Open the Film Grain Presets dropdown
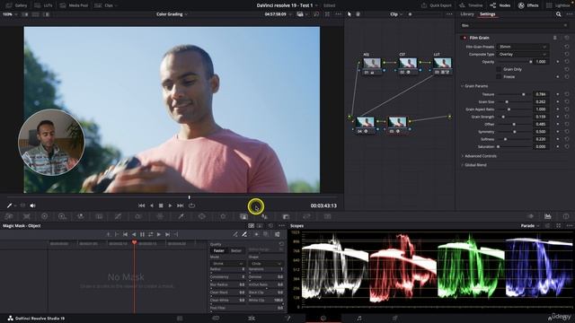Image resolution: width=575 pixels, height=323 pixels. [522, 47]
